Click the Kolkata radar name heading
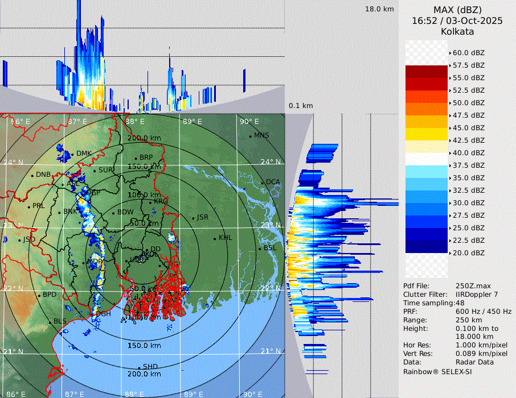The width and height of the screenshot is (516, 398). (x=457, y=31)
